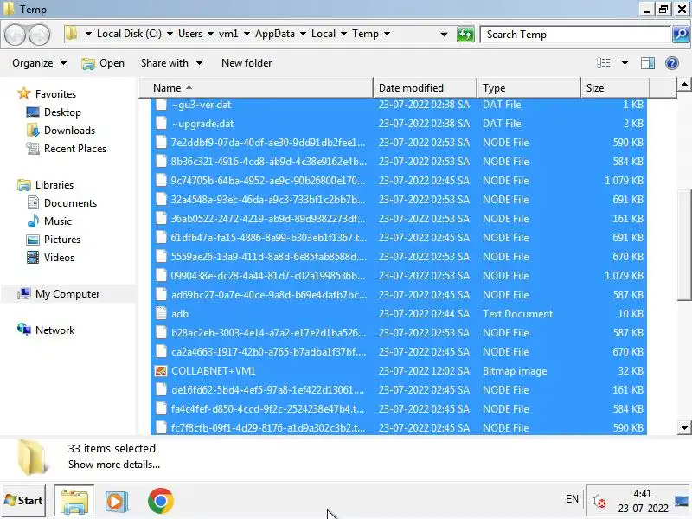Go back with the Back arrow button
This screenshot has width=692, height=519.
[16, 35]
